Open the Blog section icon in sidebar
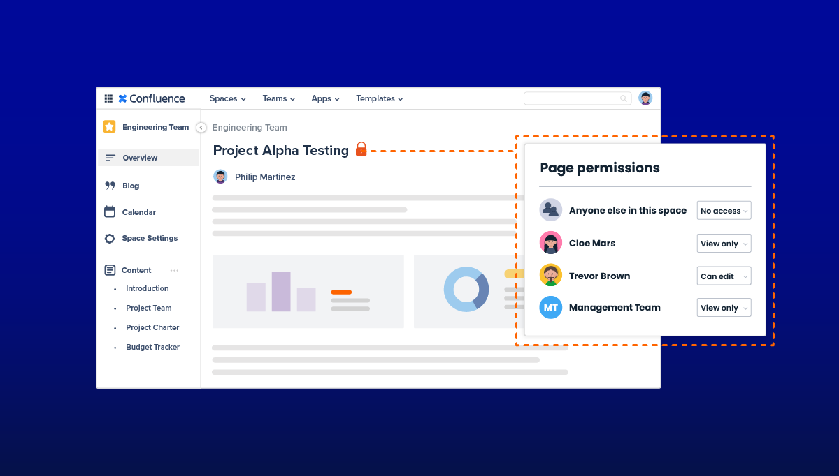 tap(110, 185)
